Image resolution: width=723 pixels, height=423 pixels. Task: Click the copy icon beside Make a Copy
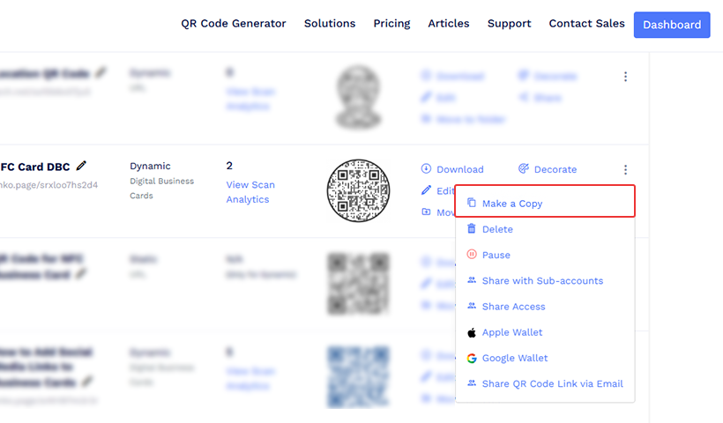tap(471, 203)
